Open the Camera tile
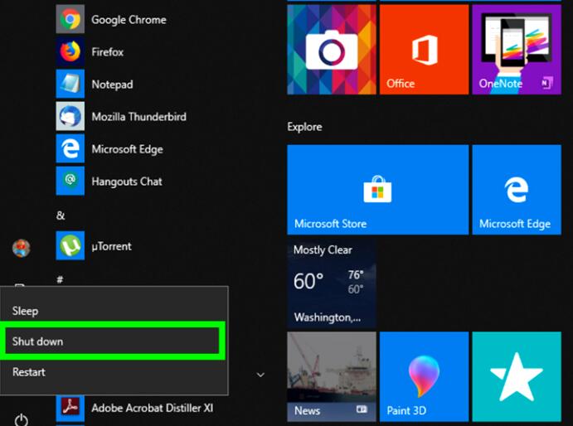The image size is (573, 426). click(332, 50)
